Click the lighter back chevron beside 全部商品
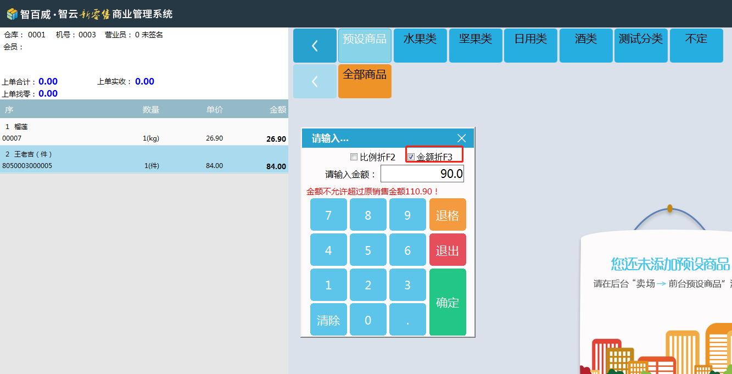Screen dimensions: 732x374 (x=315, y=81)
